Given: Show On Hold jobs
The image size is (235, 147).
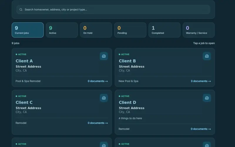Looking at the screenshot, I should 96,30.
